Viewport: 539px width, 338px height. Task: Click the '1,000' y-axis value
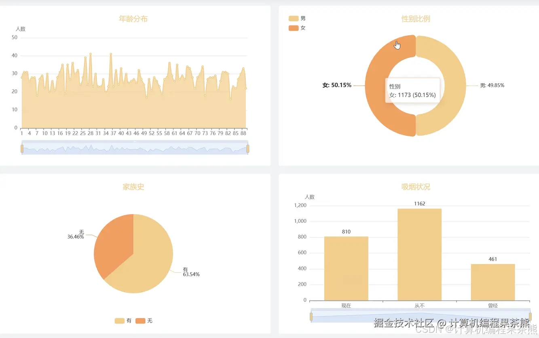coord(300,221)
